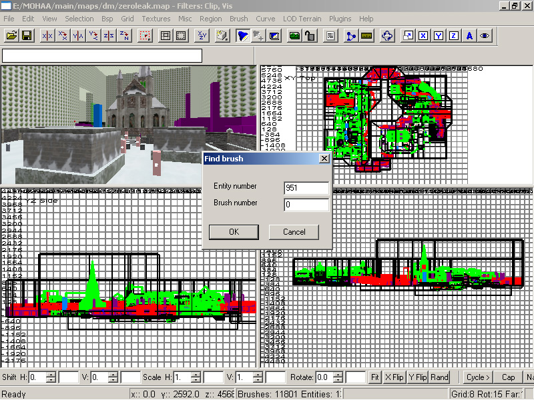
Task: Toggle the Y axis lock button
Action: 439,35
